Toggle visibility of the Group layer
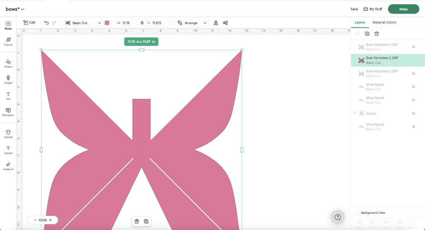 click(x=413, y=114)
